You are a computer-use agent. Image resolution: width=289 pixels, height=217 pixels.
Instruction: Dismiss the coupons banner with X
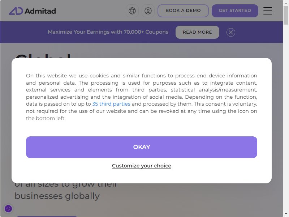[231, 32]
